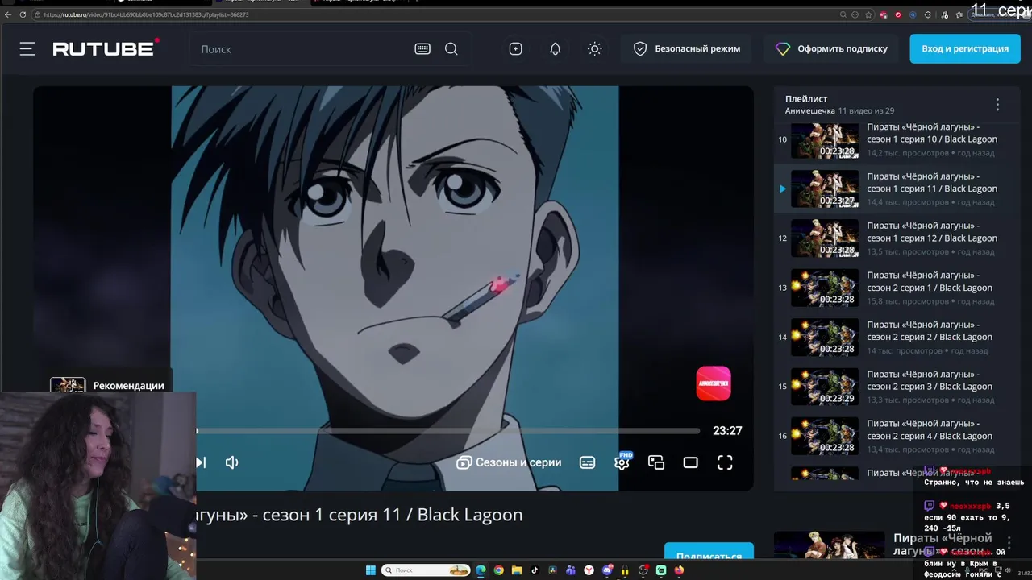The image size is (1032, 580).
Task: Mute the video player volume
Action: pyautogui.click(x=232, y=462)
